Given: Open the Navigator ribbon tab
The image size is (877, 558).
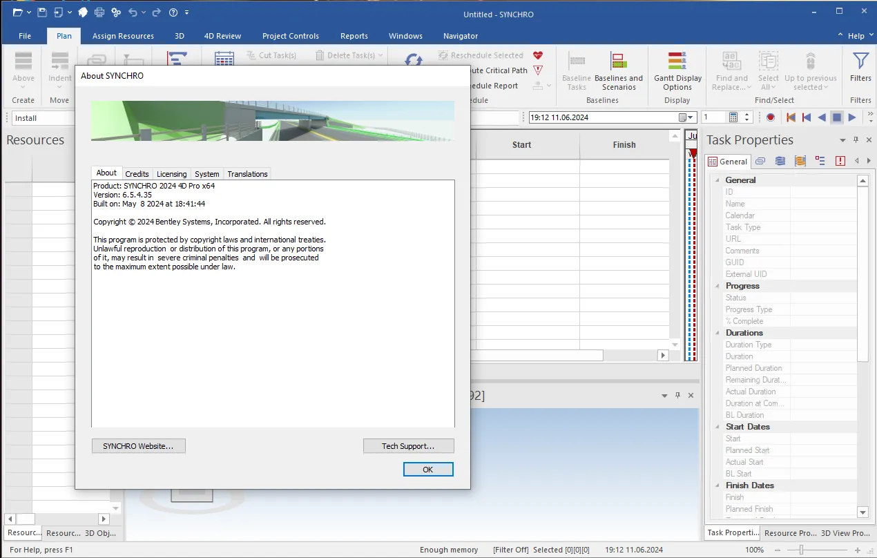Looking at the screenshot, I should point(461,36).
